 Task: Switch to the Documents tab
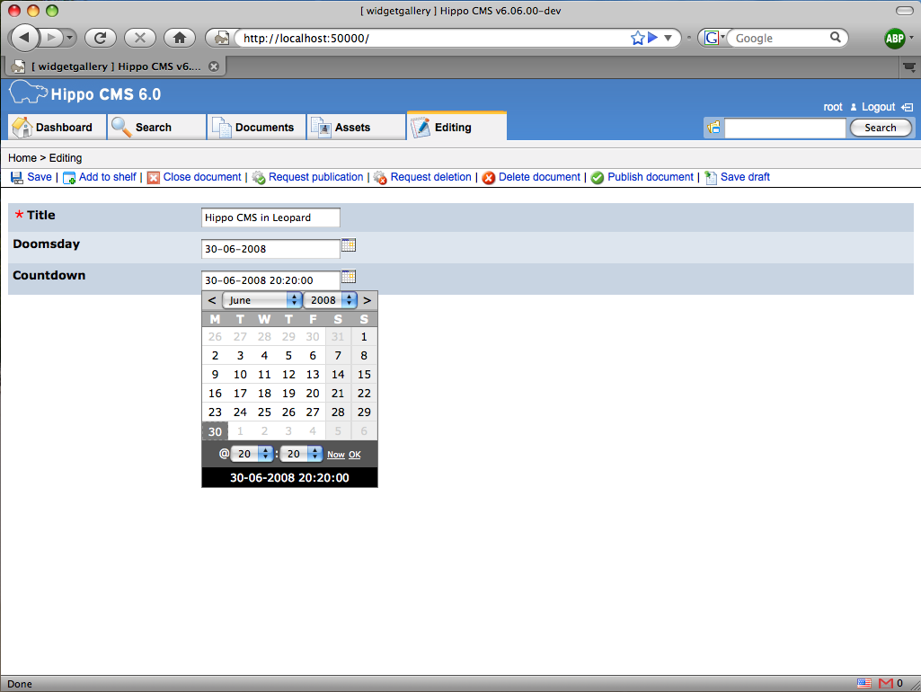click(x=256, y=128)
